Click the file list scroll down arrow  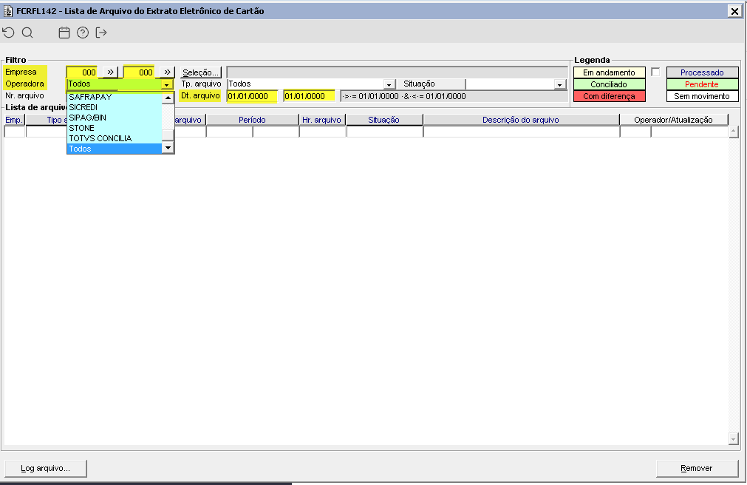[734, 438]
